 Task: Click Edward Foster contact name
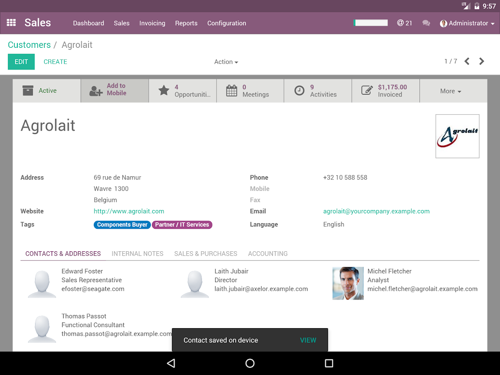click(82, 271)
